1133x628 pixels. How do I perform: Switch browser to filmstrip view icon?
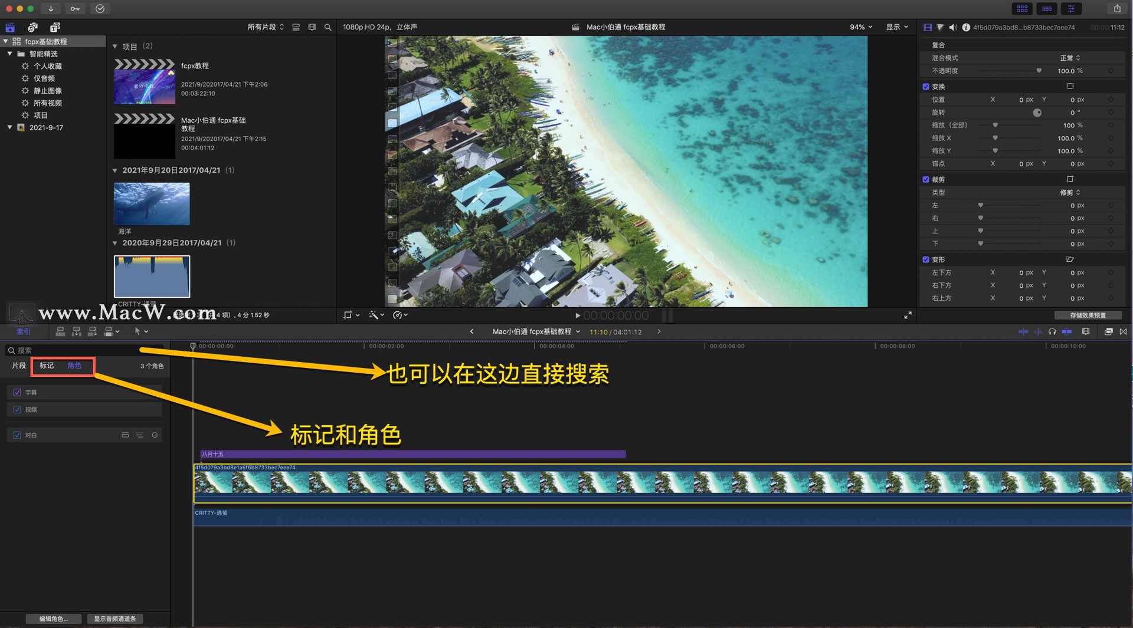pos(312,27)
